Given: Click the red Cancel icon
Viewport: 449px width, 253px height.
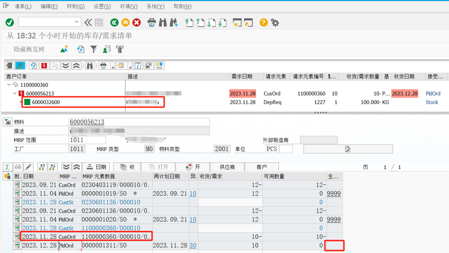Looking at the screenshot, I should point(137,22).
